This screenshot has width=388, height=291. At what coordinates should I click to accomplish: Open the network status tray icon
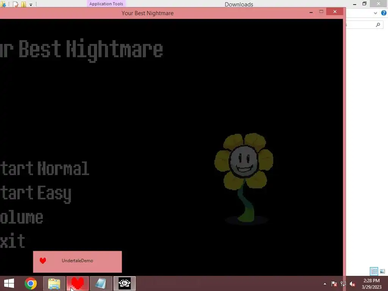(343, 284)
